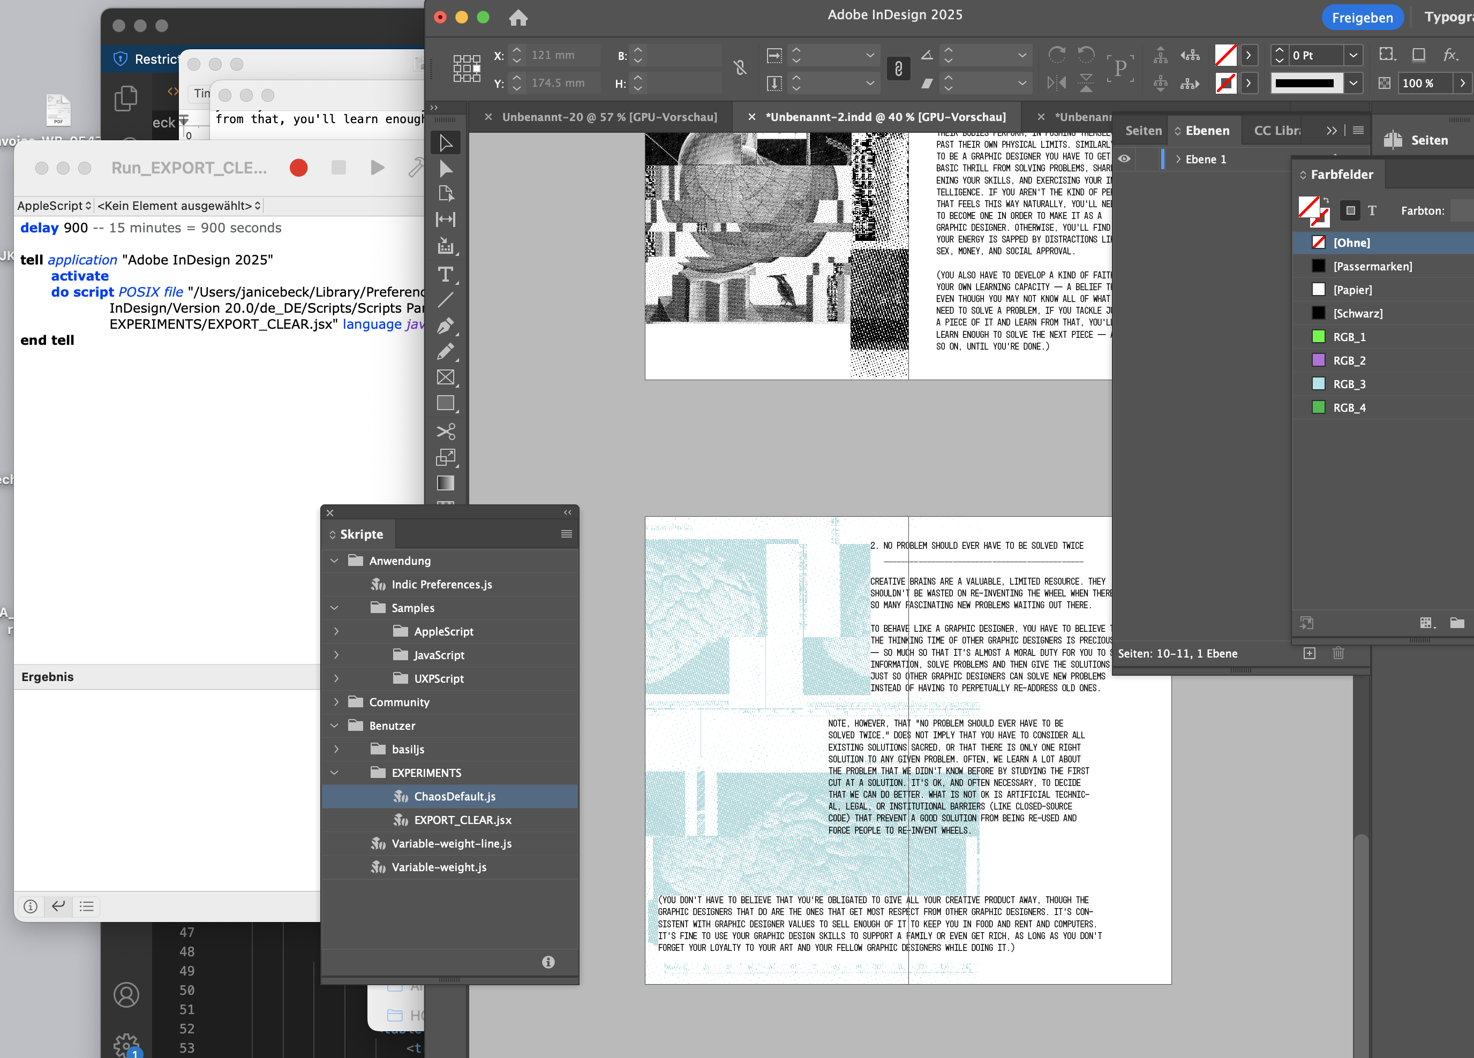Viewport: 1474px width, 1058px height.
Task: Expand the basiljs folder
Action: [x=336, y=749]
